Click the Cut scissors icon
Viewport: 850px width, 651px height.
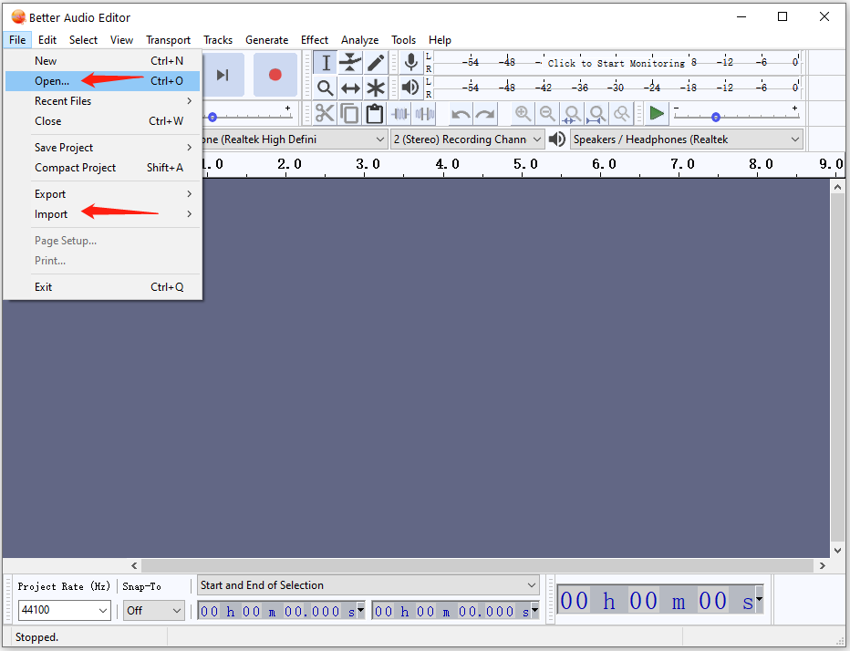325,114
